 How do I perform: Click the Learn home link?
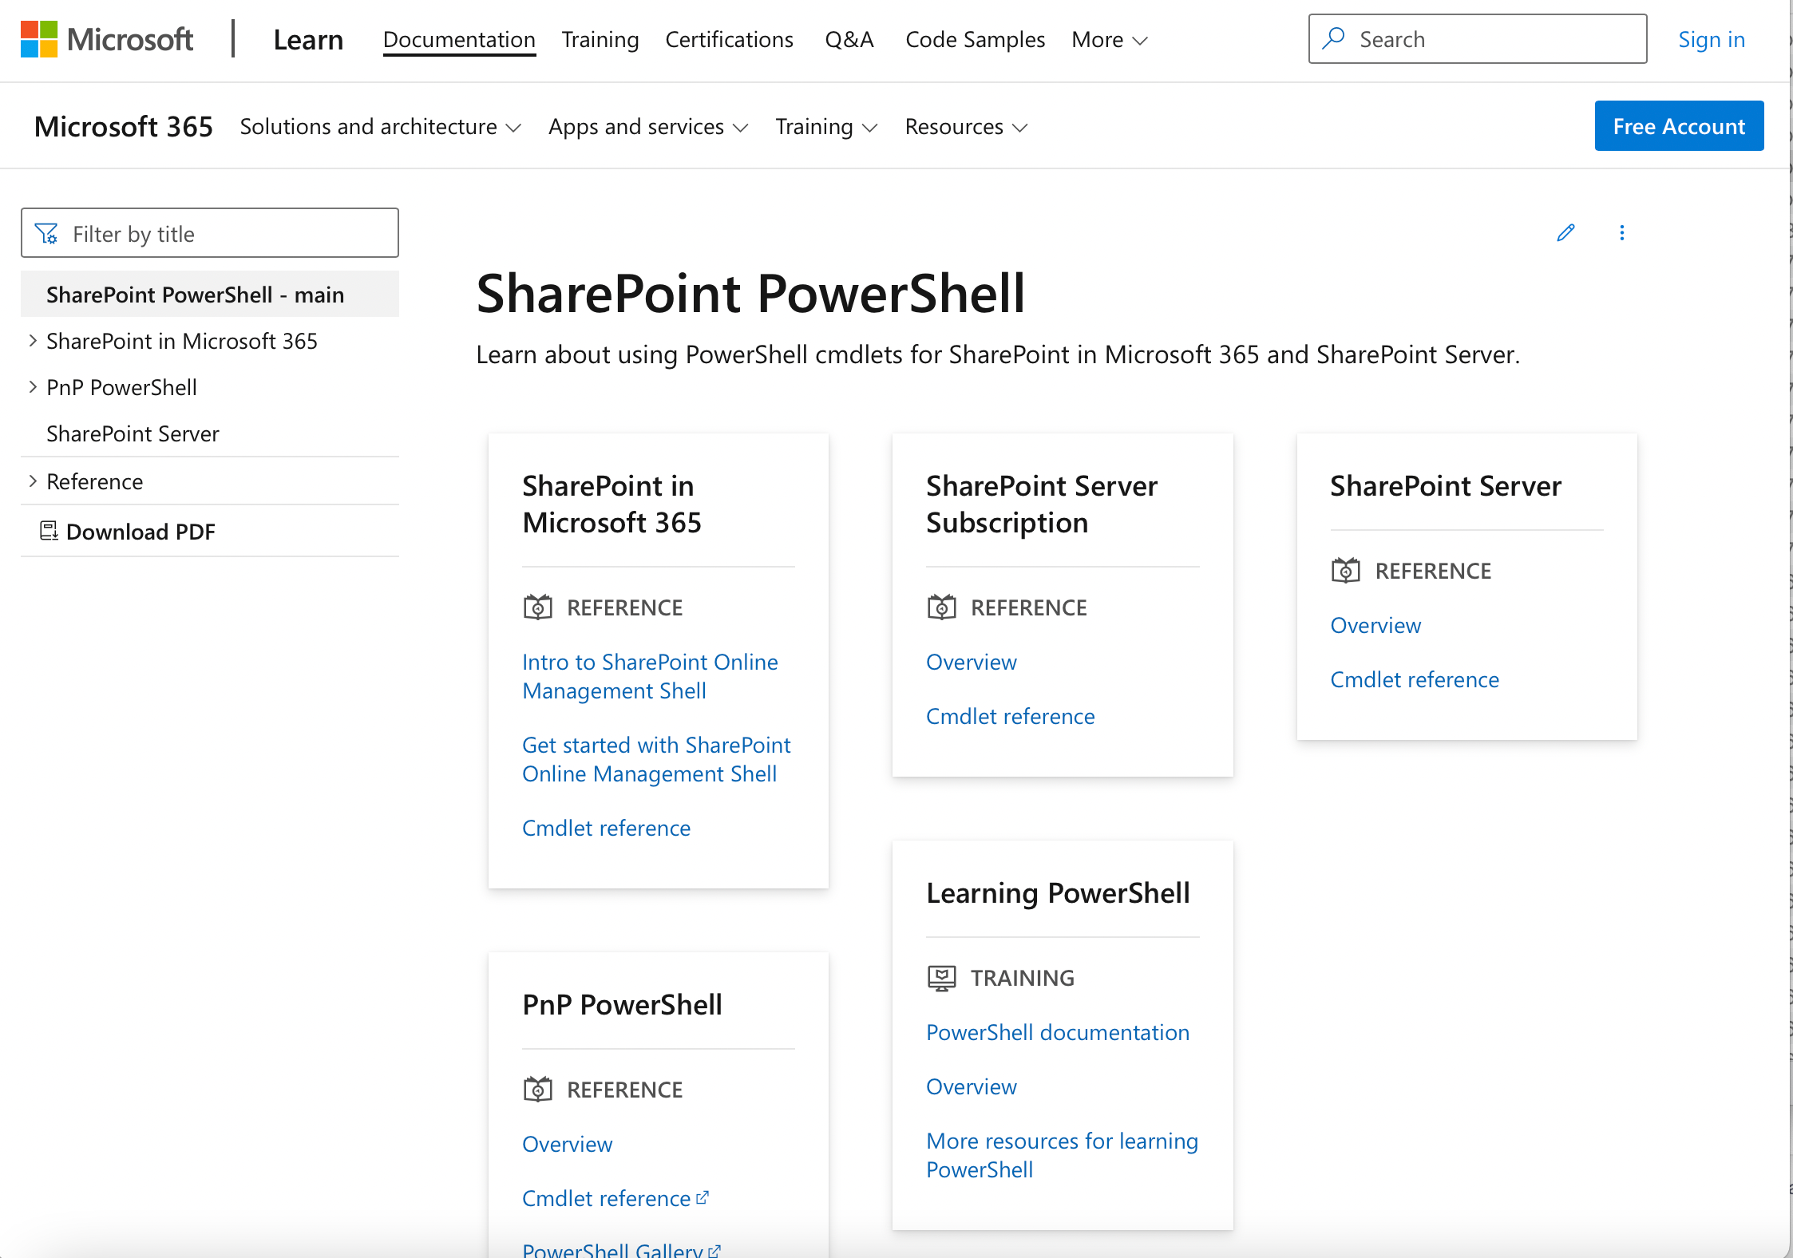[x=308, y=40]
